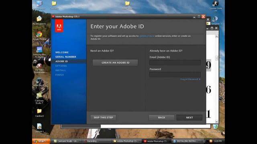
Task: Maximize the background document window
Action: coord(212,28)
